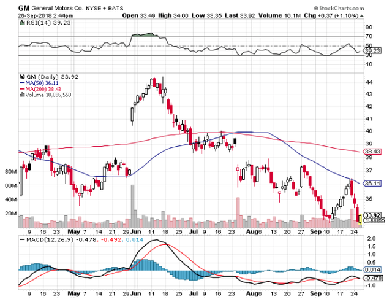Click the RSI(14) 39.23 label
392x302 pixels.
48,23
